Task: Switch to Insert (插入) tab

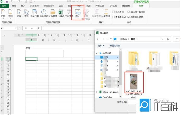Action: [23, 6]
